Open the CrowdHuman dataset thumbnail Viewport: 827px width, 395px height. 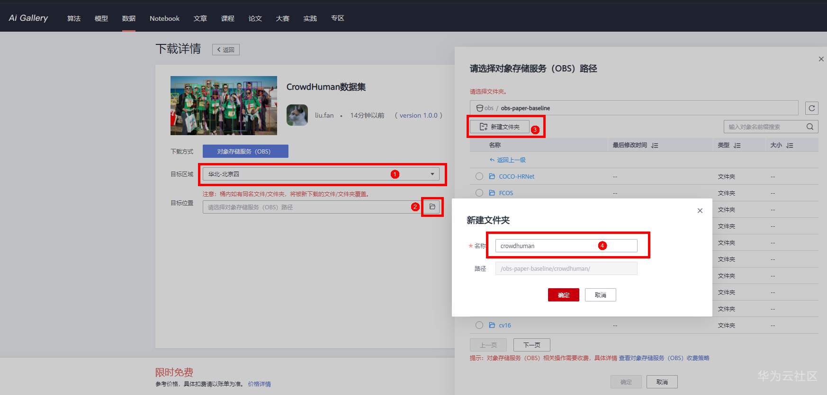pyautogui.click(x=224, y=105)
